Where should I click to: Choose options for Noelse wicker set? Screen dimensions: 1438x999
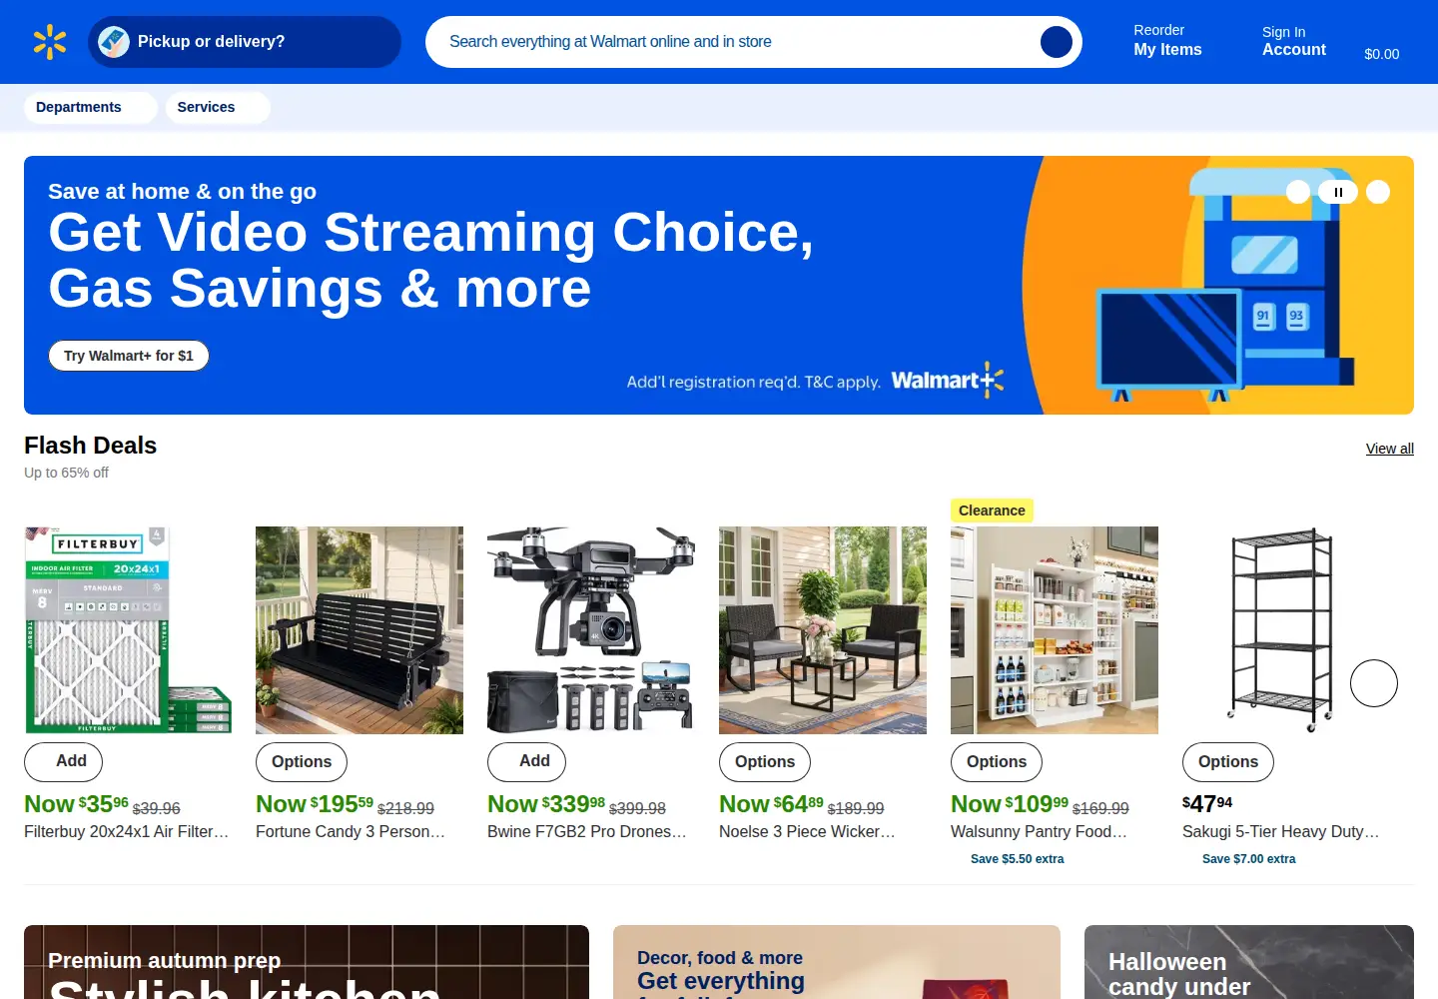(765, 762)
